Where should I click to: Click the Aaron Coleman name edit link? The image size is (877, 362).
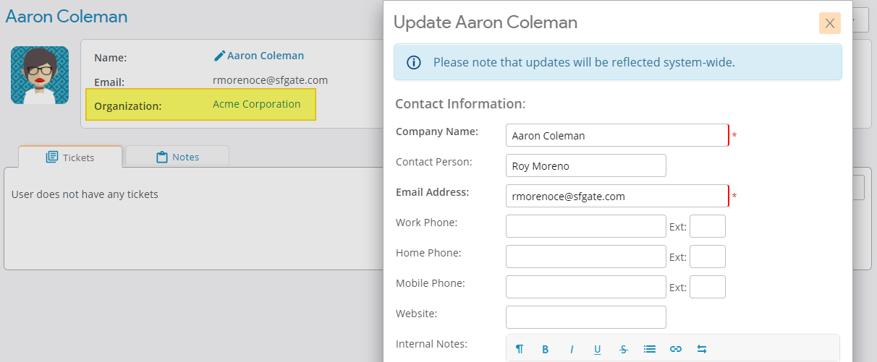(x=259, y=56)
